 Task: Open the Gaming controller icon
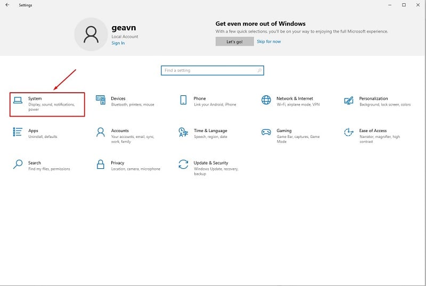point(266,132)
